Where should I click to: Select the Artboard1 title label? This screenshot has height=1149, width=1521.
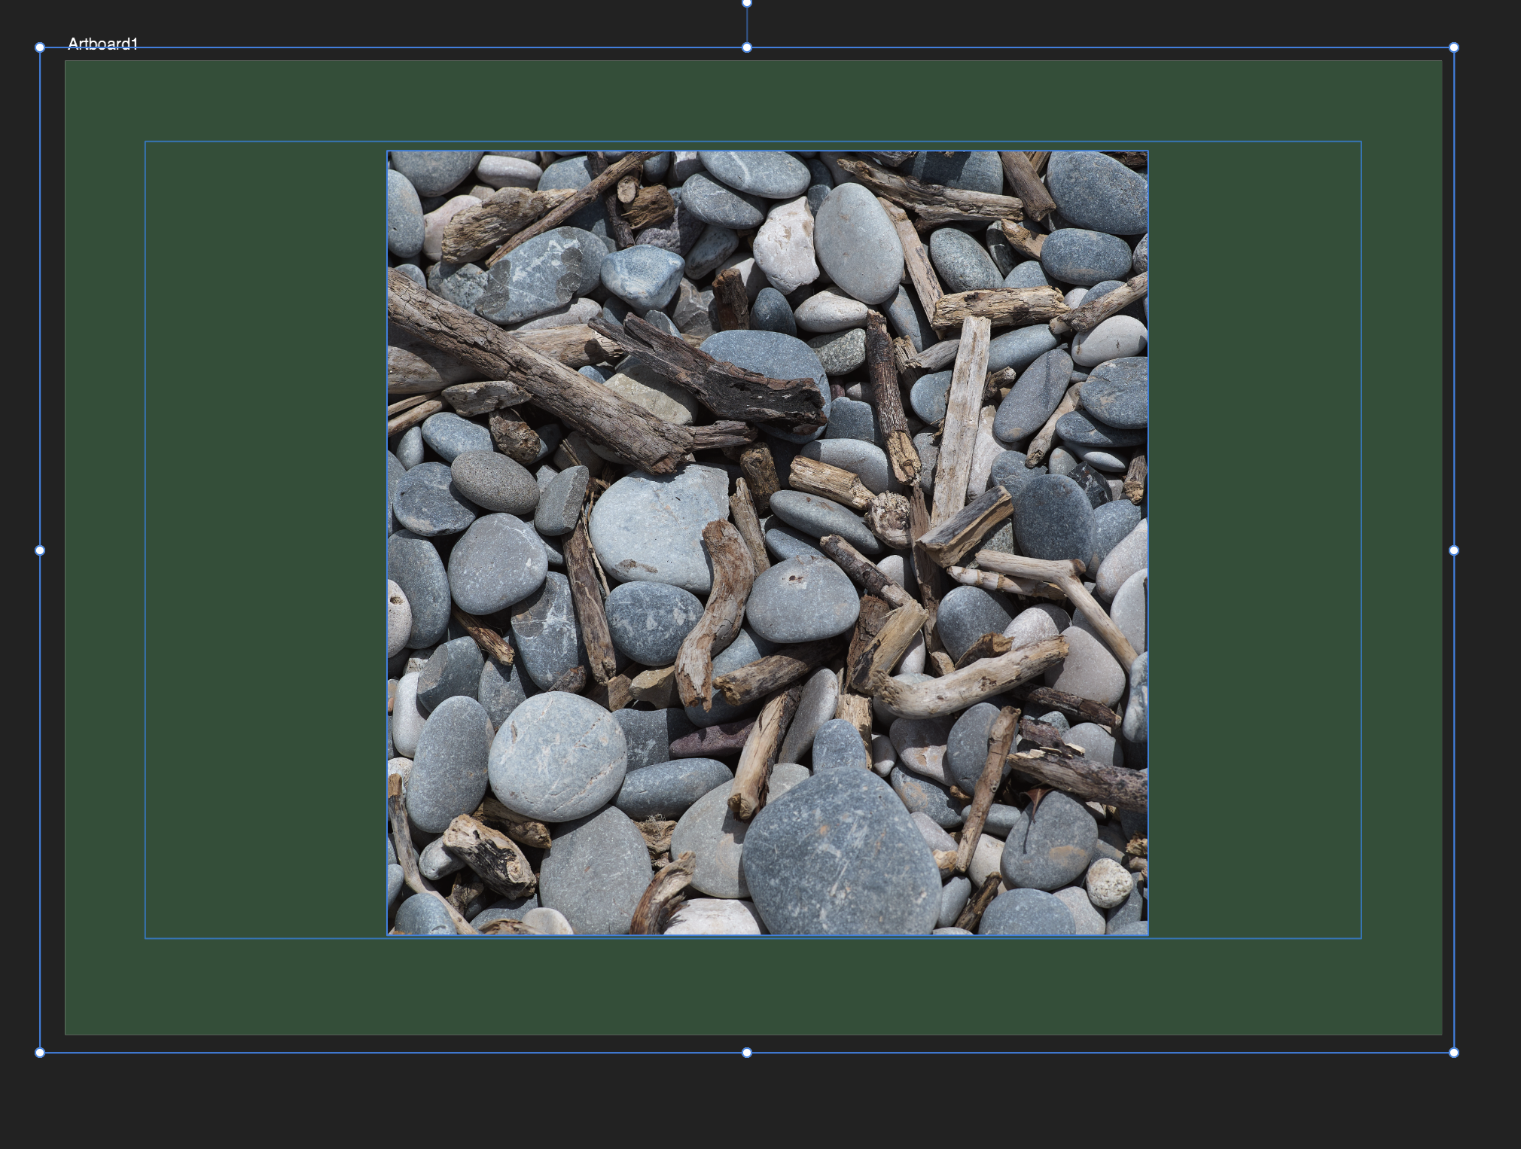pos(103,44)
